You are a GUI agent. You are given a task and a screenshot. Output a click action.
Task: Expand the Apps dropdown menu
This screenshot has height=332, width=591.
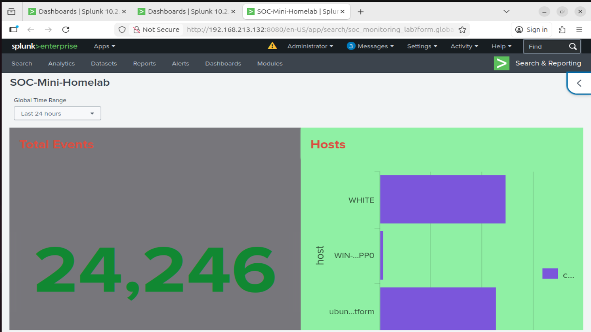click(104, 46)
